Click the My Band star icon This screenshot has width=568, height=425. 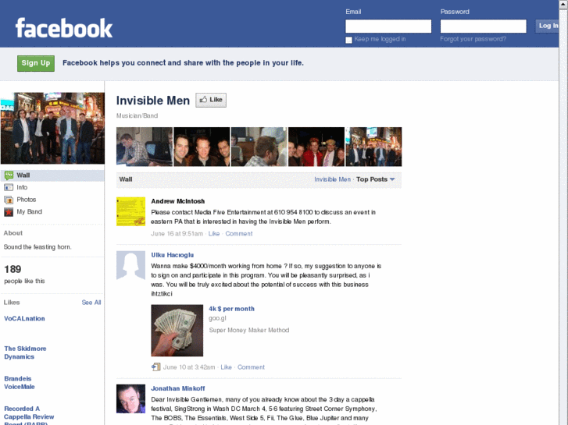pyautogui.click(x=9, y=212)
